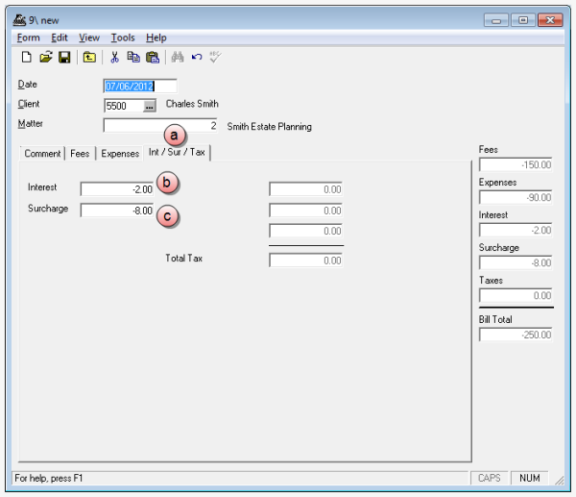Switch to the Expenses tab
Screen dimensions: 576x497
click(119, 153)
